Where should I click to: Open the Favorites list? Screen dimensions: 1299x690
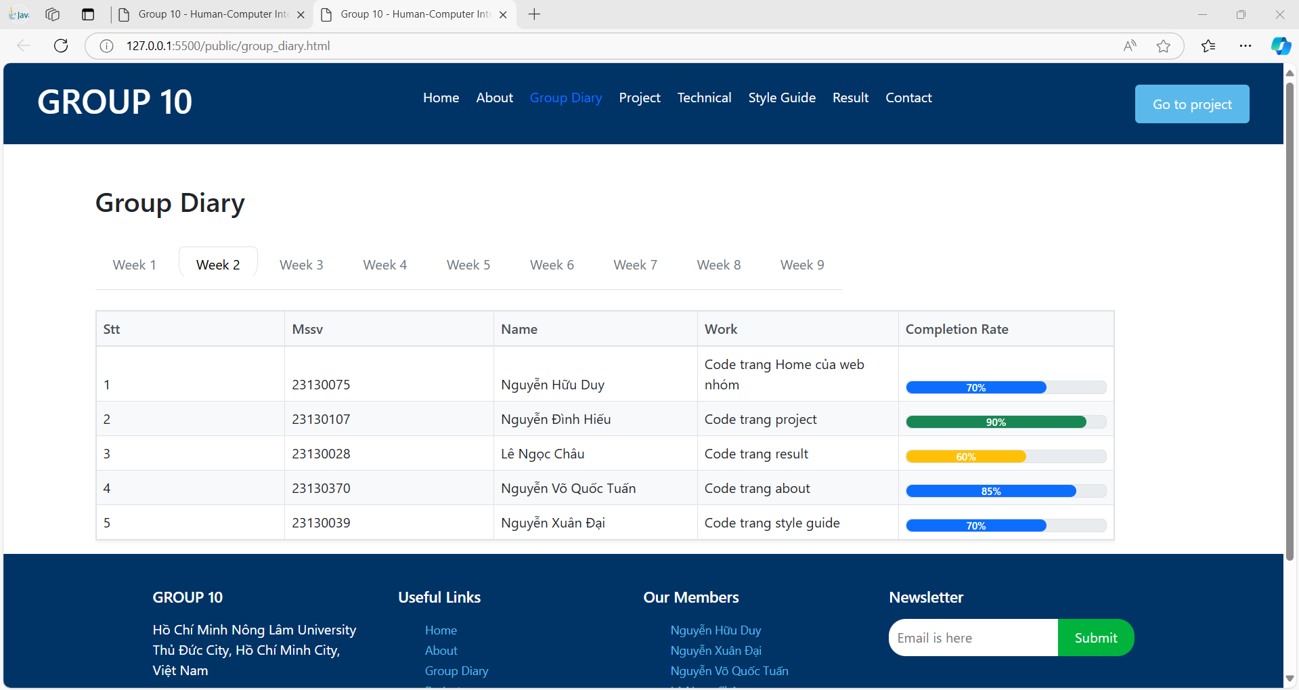(x=1208, y=46)
